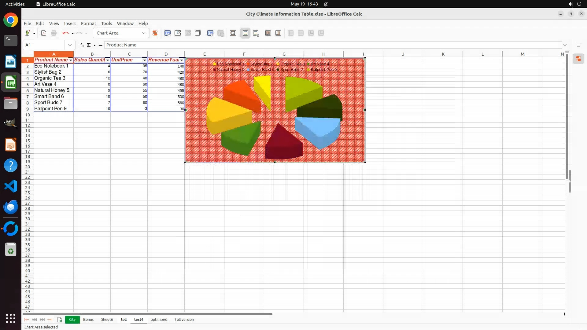Toggle Vertical Grids display

(x=278, y=33)
